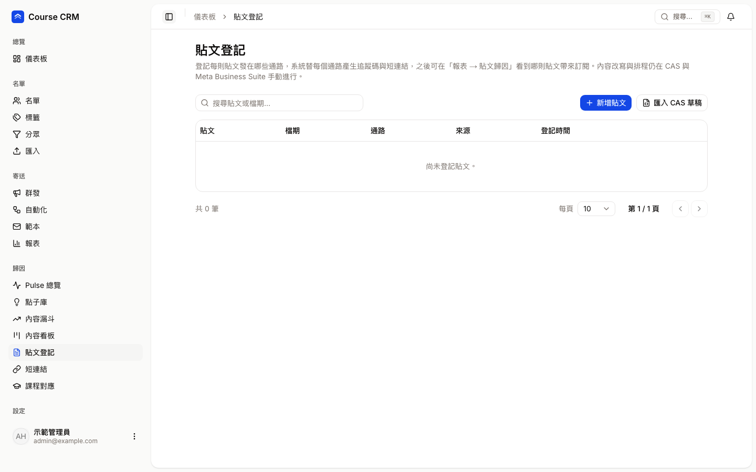Click the 尚未登記貼文 empty message
The width and height of the screenshot is (756, 472).
click(451, 166)
